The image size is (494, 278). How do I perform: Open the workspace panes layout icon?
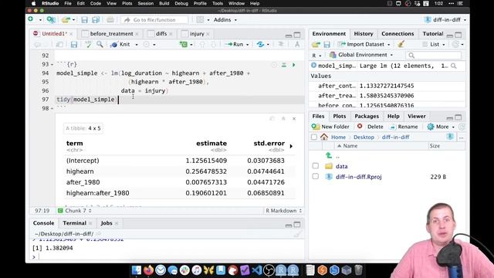pyautogui.click(x=200, y=19)
